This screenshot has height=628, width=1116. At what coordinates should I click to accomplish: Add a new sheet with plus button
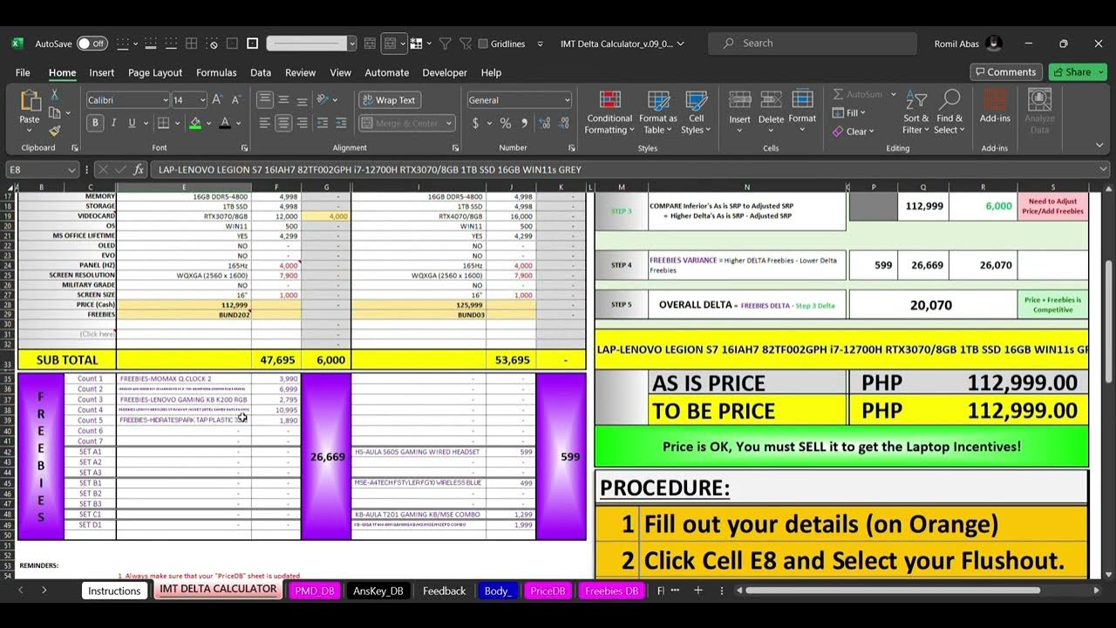(x=697, y=590)
